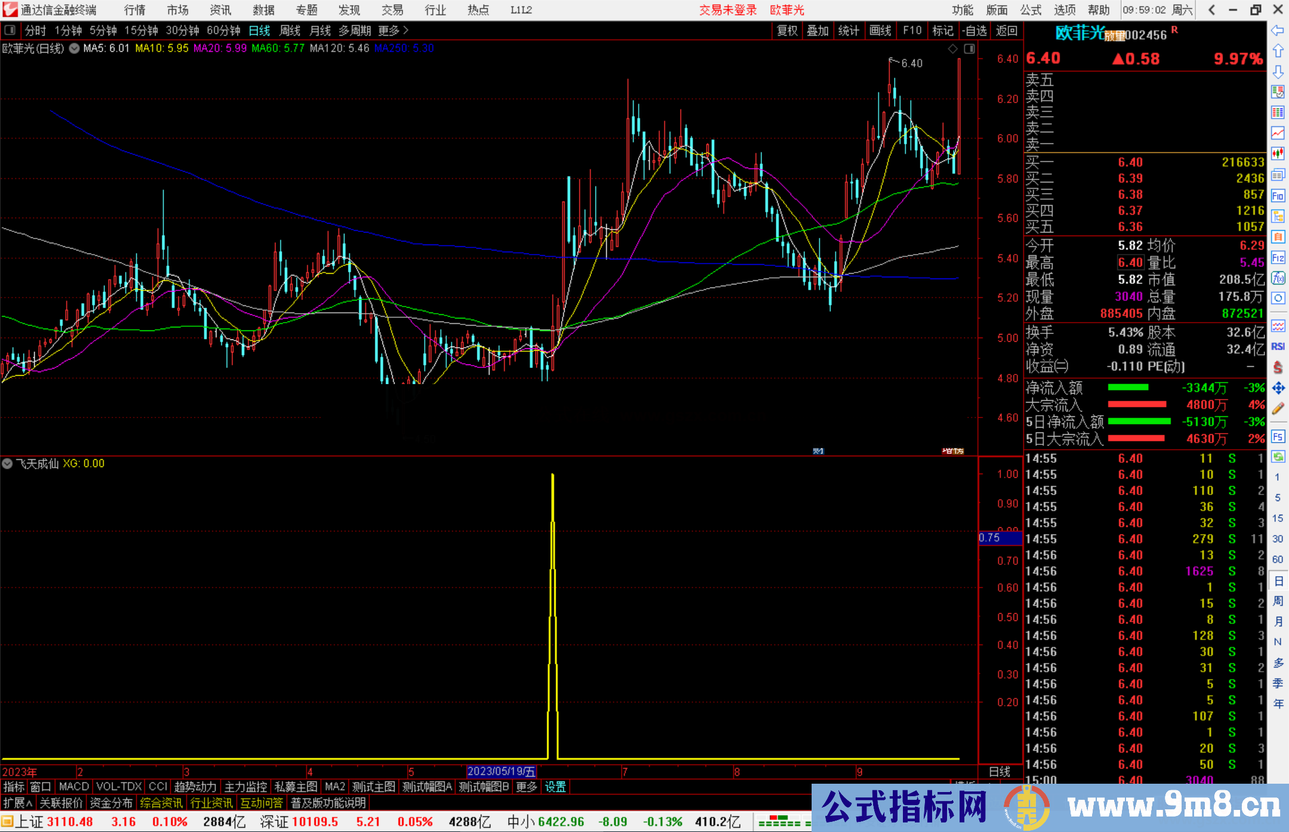This screenshot has height=832, width=1289.
Task: Select the pencil drawing tool icon
Action: point(1278,409)
